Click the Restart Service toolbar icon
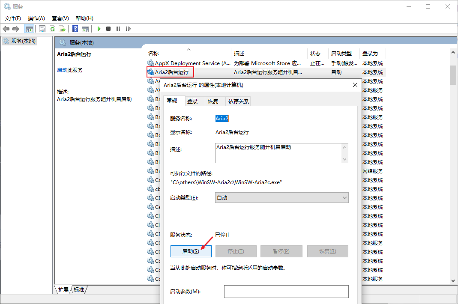 (x=128, y=29)
